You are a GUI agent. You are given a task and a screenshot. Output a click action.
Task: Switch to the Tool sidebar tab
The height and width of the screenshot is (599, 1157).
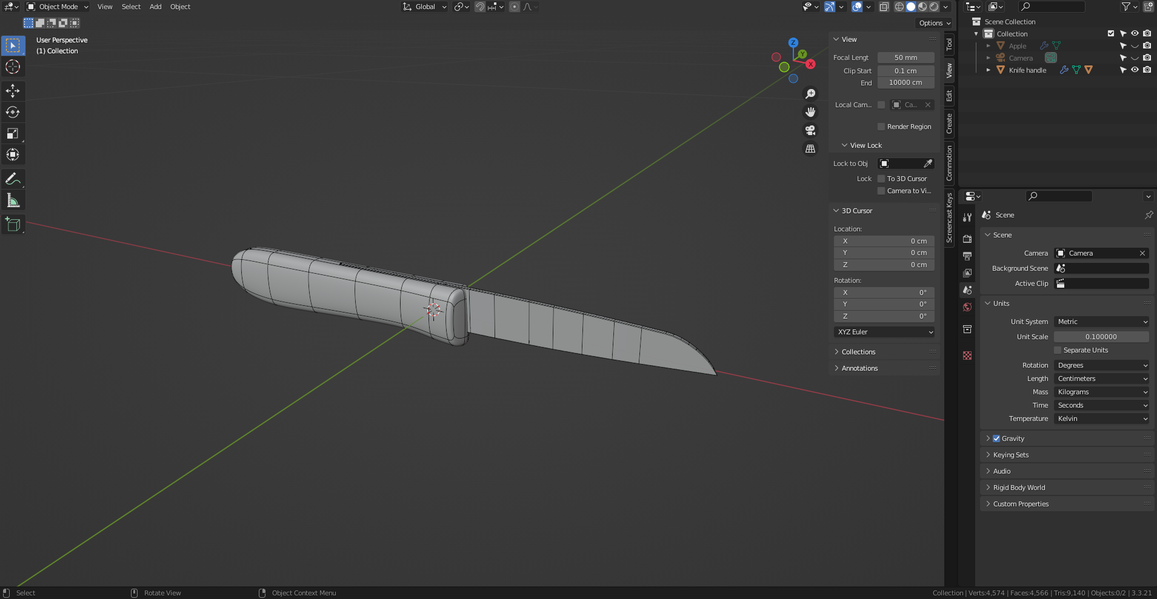tap(949, 44)
